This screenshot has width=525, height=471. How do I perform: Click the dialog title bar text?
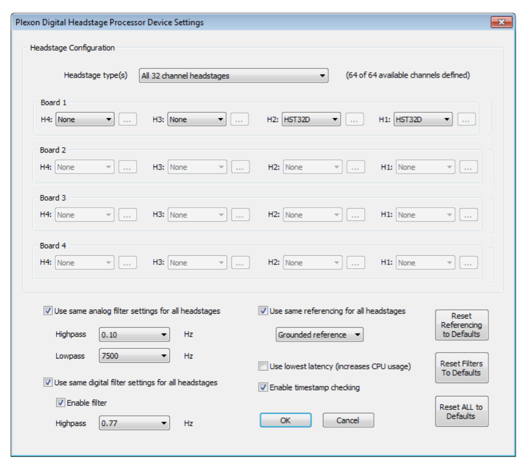pos(110,22)
